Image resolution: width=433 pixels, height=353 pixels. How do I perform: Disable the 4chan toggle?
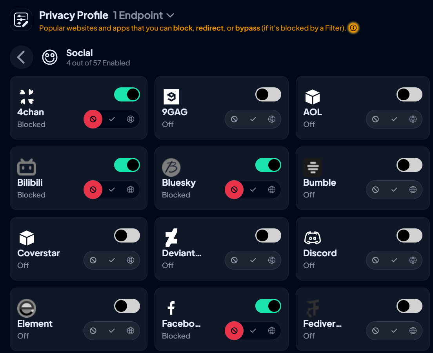tap(127, 94)
